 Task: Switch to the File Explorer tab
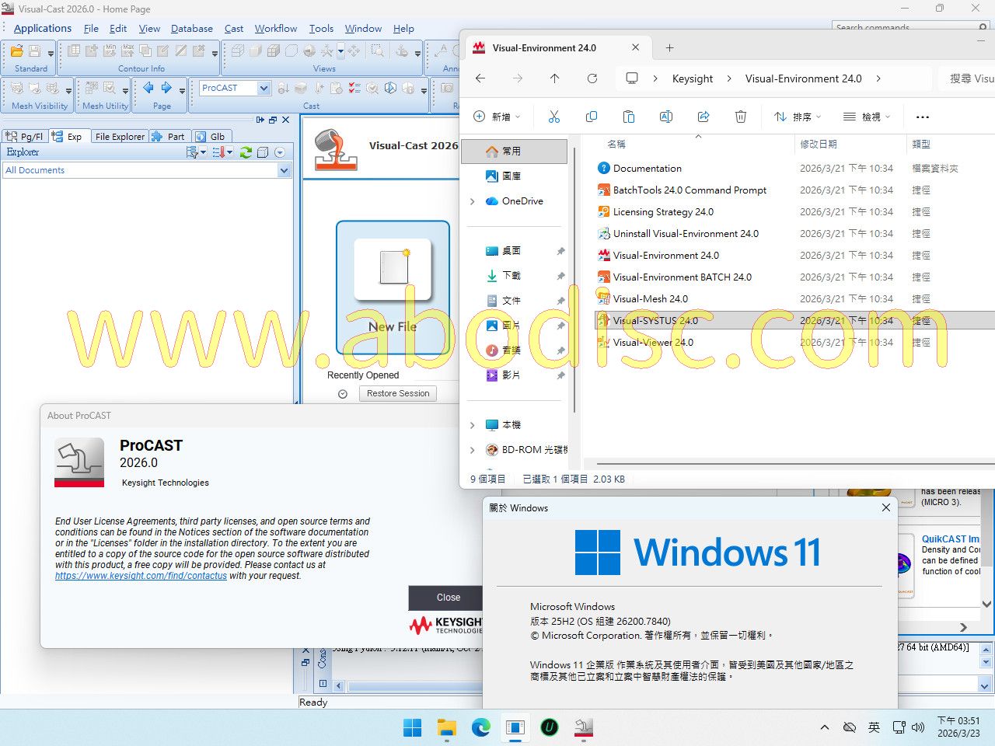[119, 137]
